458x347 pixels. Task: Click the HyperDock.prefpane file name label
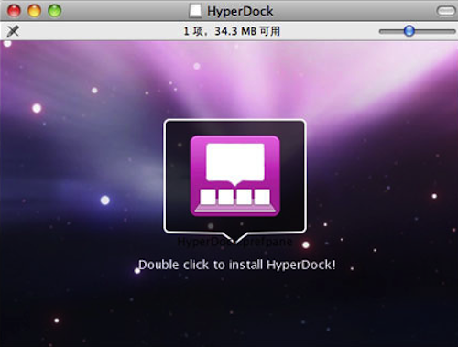click(234, 242)
